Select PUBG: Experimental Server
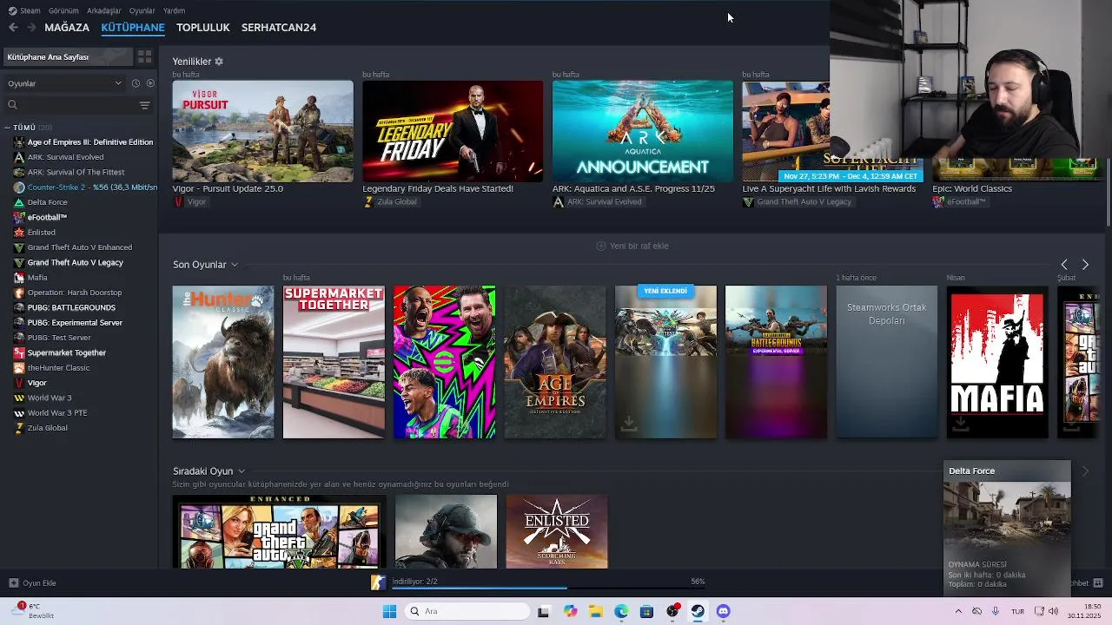The image size is (1112, 625). coord(75,323)
